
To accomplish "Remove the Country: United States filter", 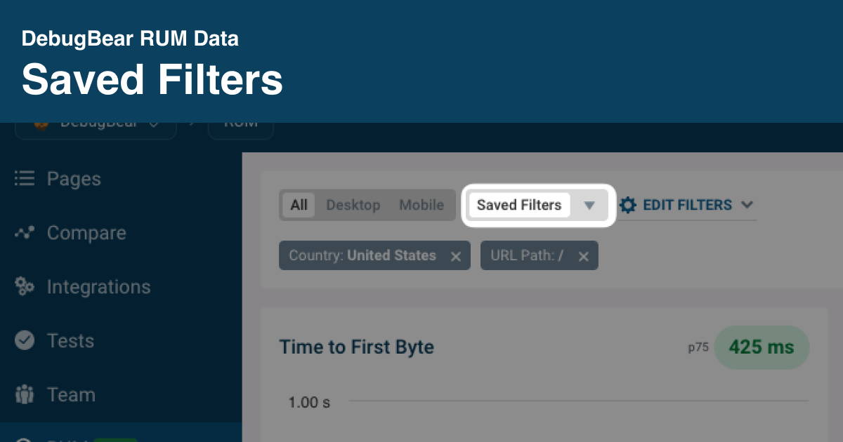I will coord(455,256).
